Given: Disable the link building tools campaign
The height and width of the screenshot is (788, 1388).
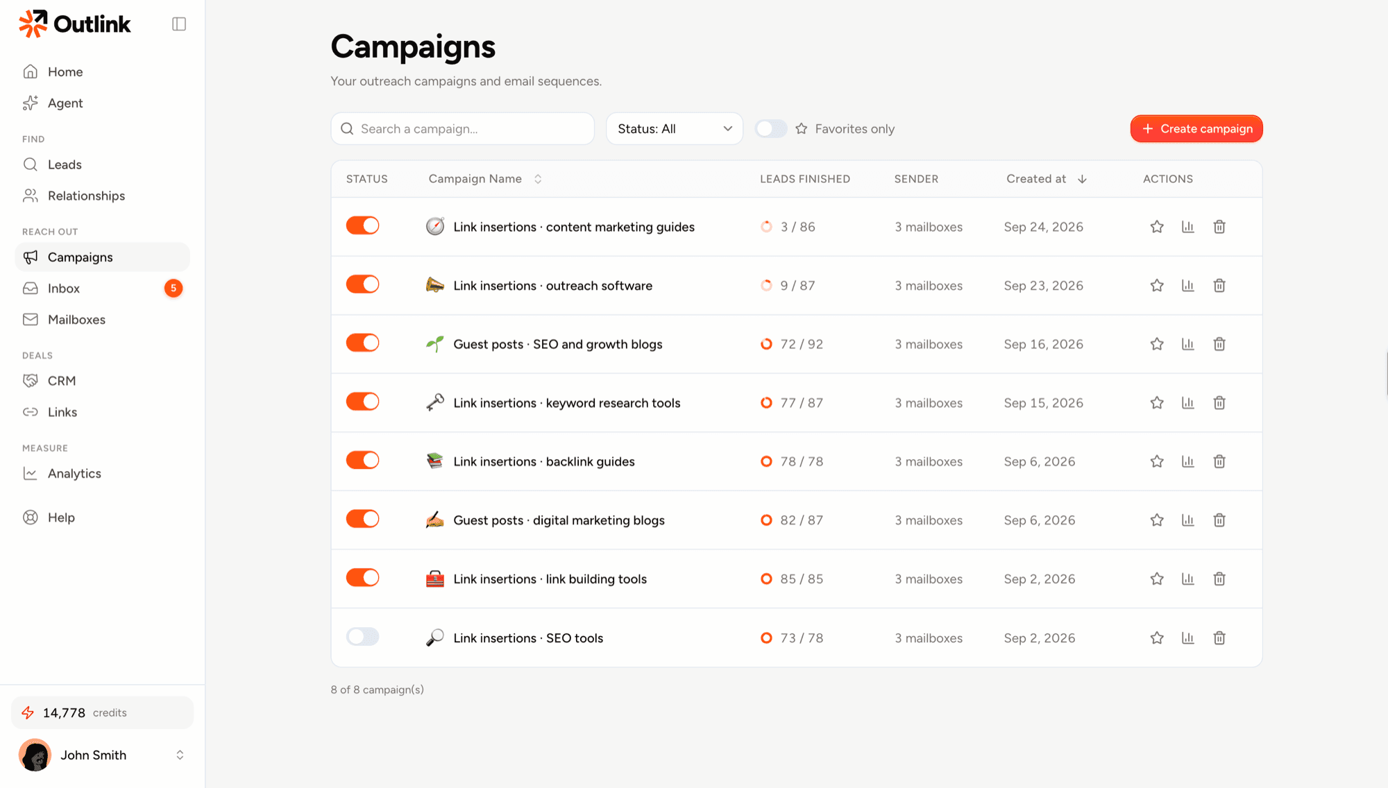Looking at the screenshot, I should 363,578.
